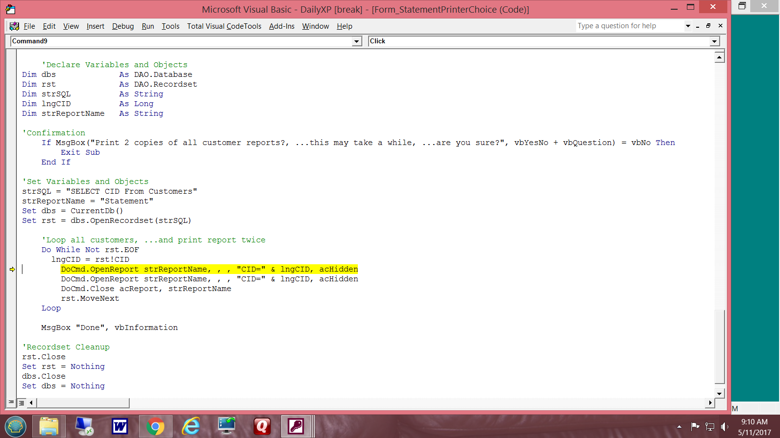Open the Insert menu
Image resolution: width=780 pixels, height=438 pixels.
96,26
